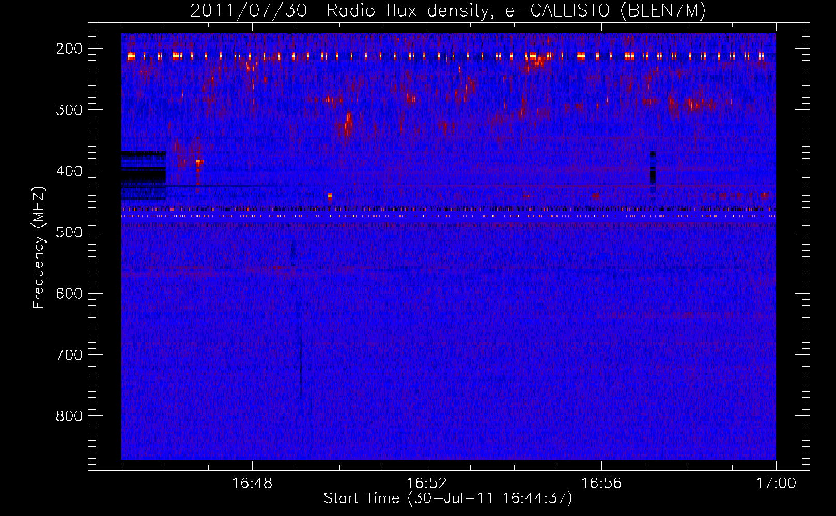This screenshot has width=836, height=516.
Task: Click the 16:48 time tick label
Action: coord(252,483)
